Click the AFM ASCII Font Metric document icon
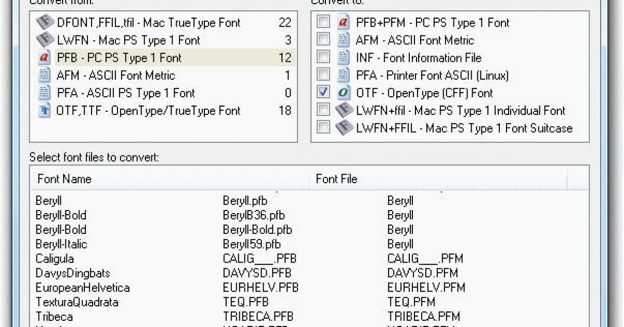Viewport: 624px width, 327px height. point(44,75)
